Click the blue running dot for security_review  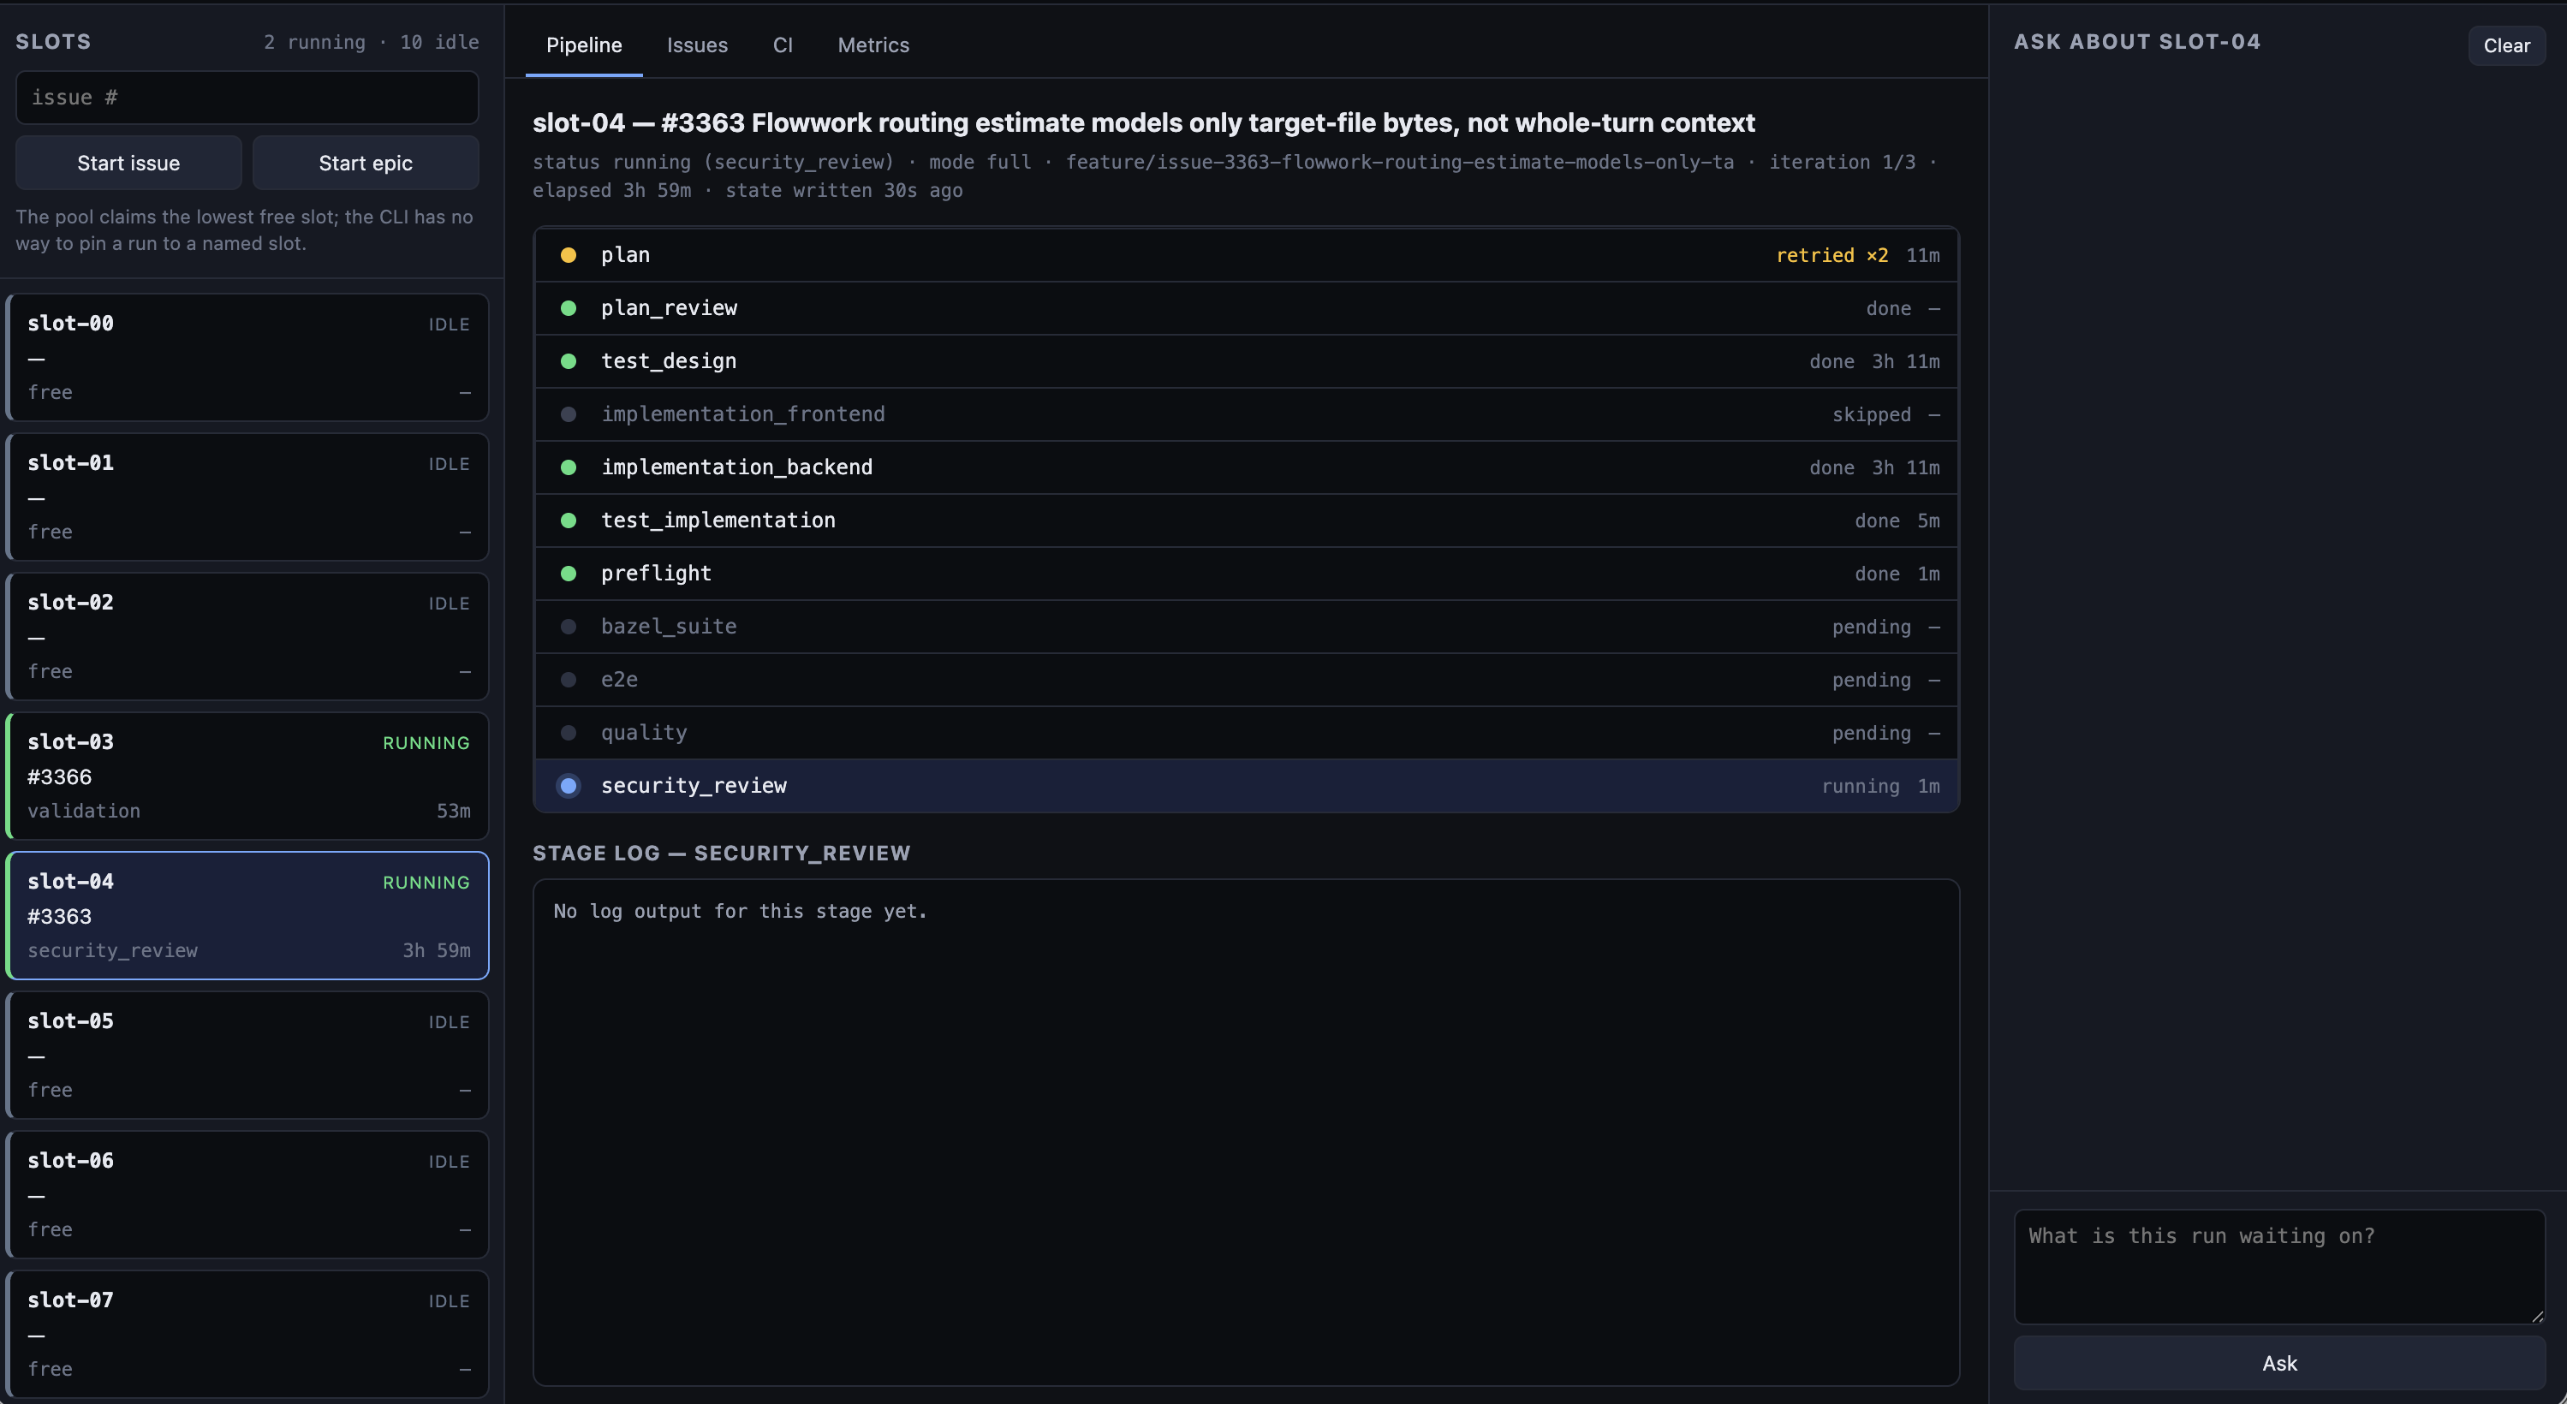(568, 785)
